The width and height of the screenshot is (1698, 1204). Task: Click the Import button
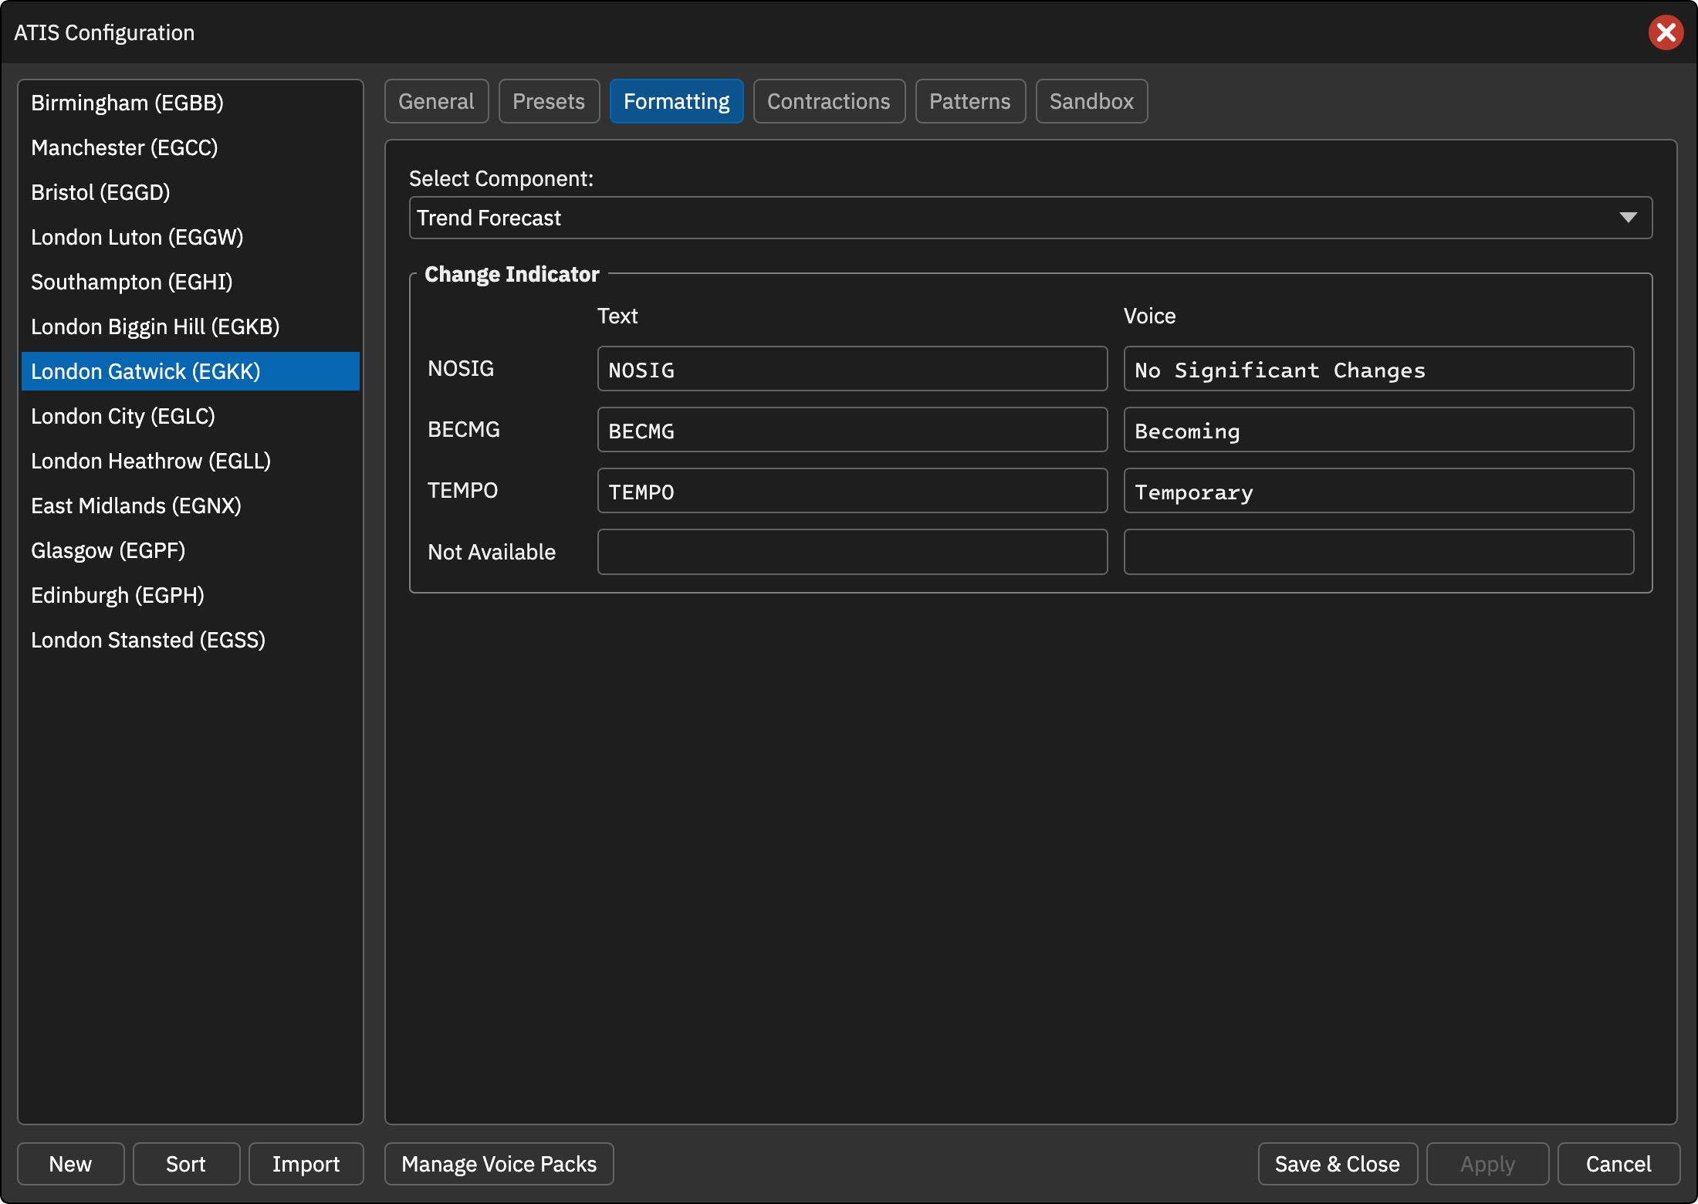click(306, 1164)
